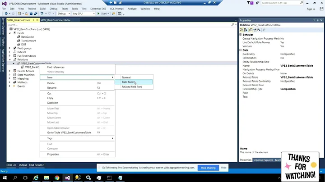Click the Sign in link

click(311, 9)
